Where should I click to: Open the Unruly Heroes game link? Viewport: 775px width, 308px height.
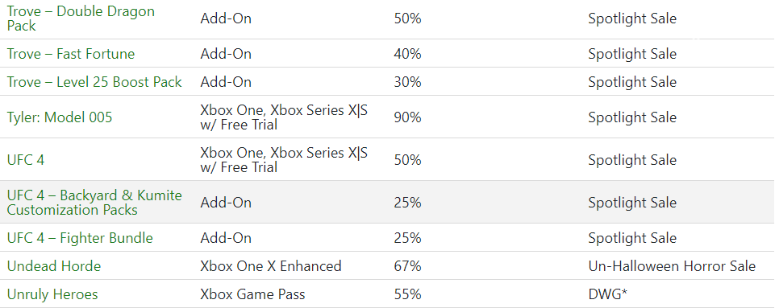point(52,294)
